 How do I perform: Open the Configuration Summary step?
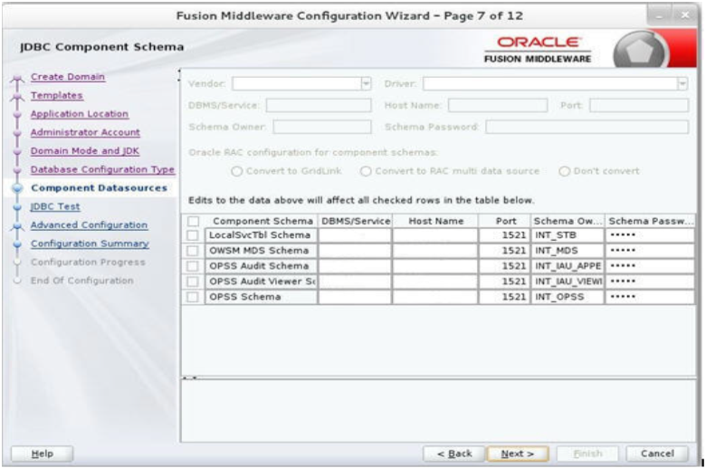(x=90, y=244)
